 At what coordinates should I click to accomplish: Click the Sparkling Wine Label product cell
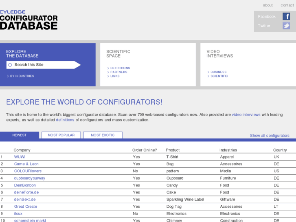pos(185,199)
